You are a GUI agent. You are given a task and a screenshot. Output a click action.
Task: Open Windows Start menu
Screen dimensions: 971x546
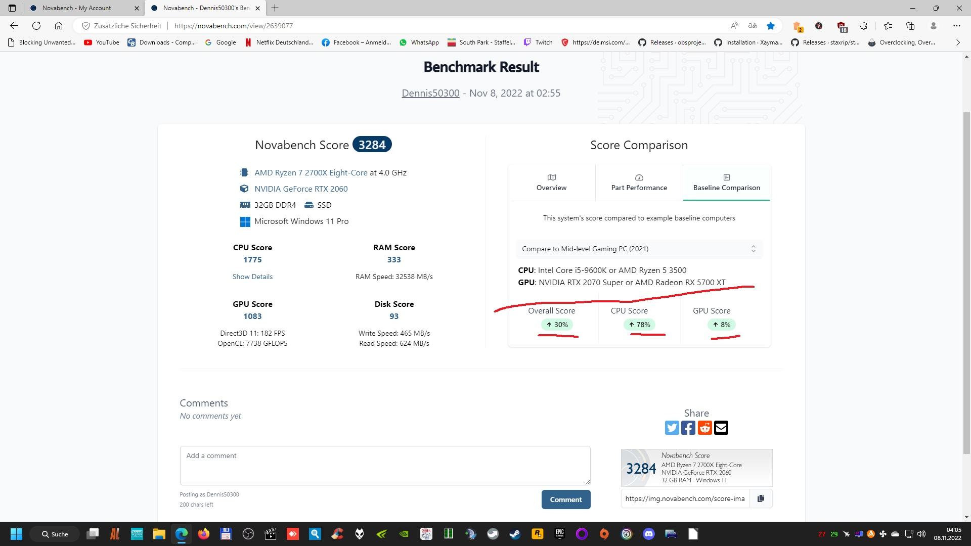pyautogui.click(x=16, y=534)
